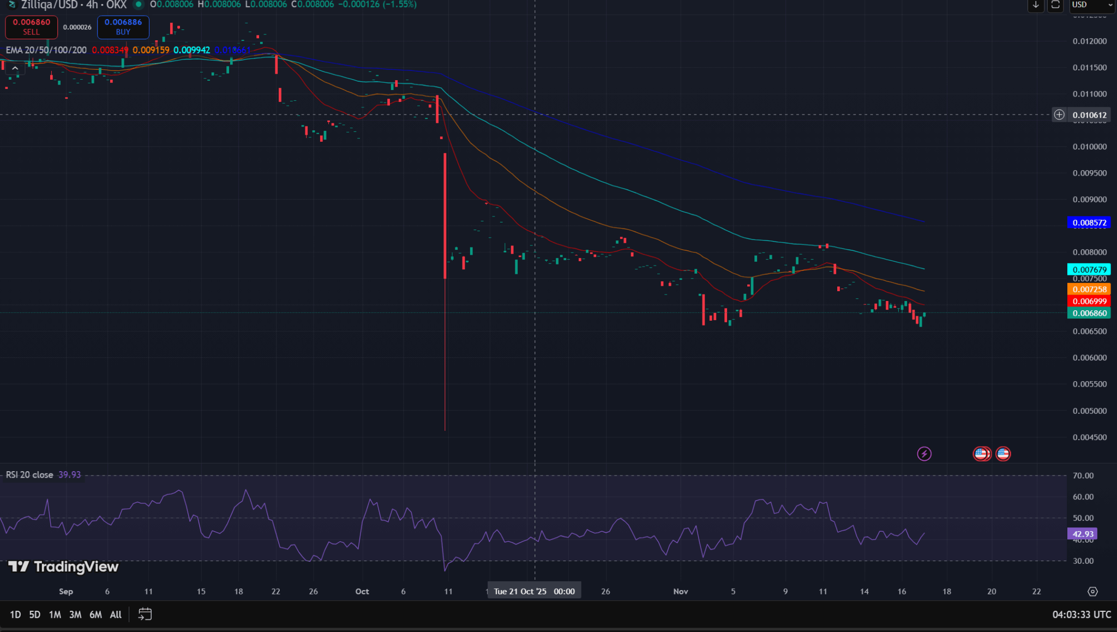This screenshot has width=1117, height=632.
Task: Click the chart screenshot icon top right
Action: point(1055,5)
